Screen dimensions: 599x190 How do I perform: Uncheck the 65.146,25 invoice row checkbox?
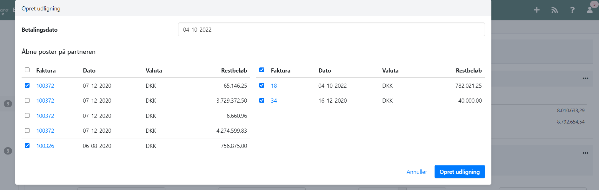[27, 85]
